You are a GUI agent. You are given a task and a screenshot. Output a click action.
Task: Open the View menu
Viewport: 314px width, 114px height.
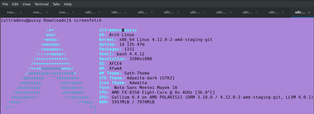26,4
